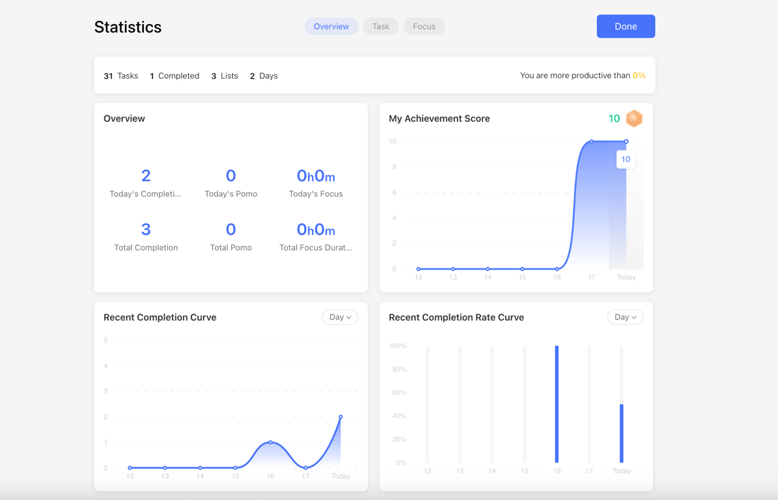Click the orange achievement badge icon
The image size is (778, 500).
[633, 118]
